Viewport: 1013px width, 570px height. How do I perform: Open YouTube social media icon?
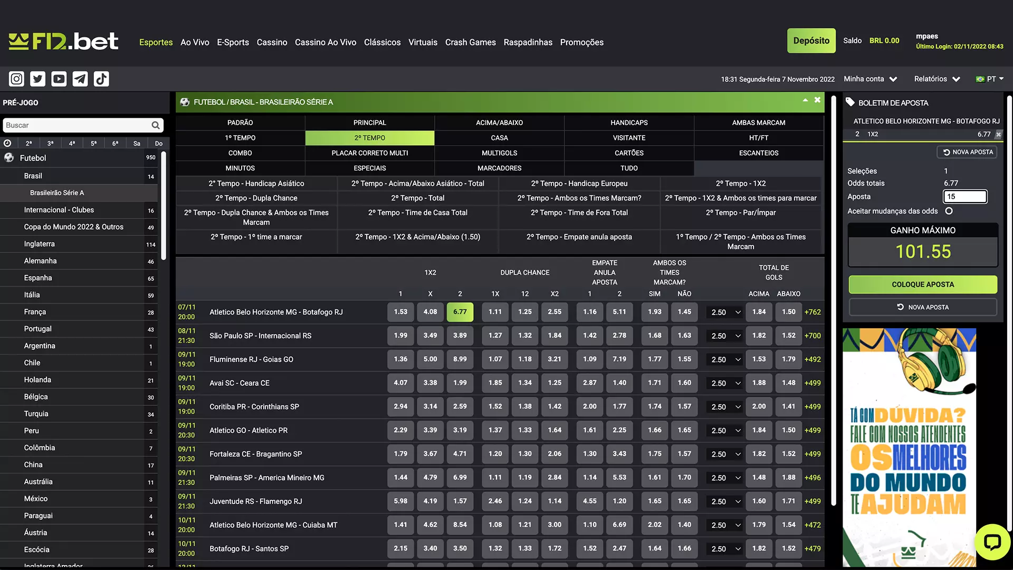coord(59,79)
